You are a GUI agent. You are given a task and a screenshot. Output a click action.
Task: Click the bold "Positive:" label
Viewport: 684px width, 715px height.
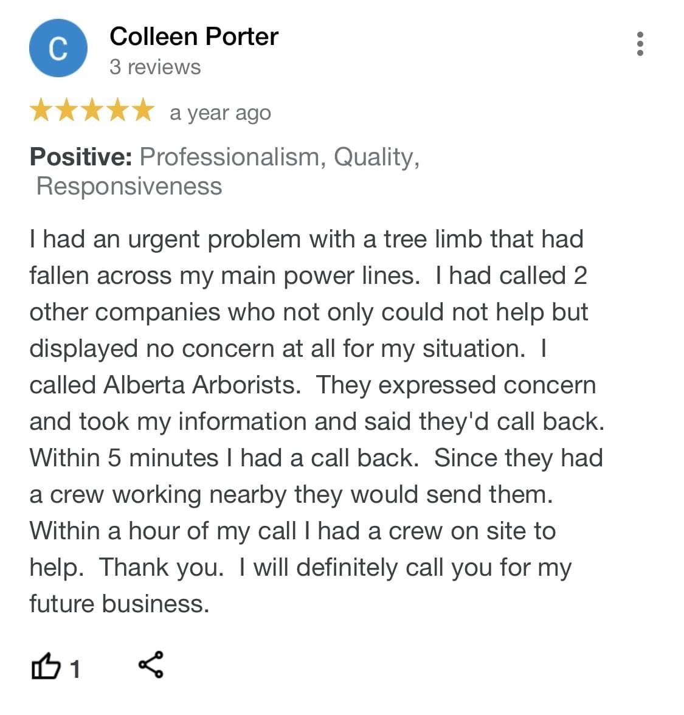pyautogui.click(x=81, y=157)
